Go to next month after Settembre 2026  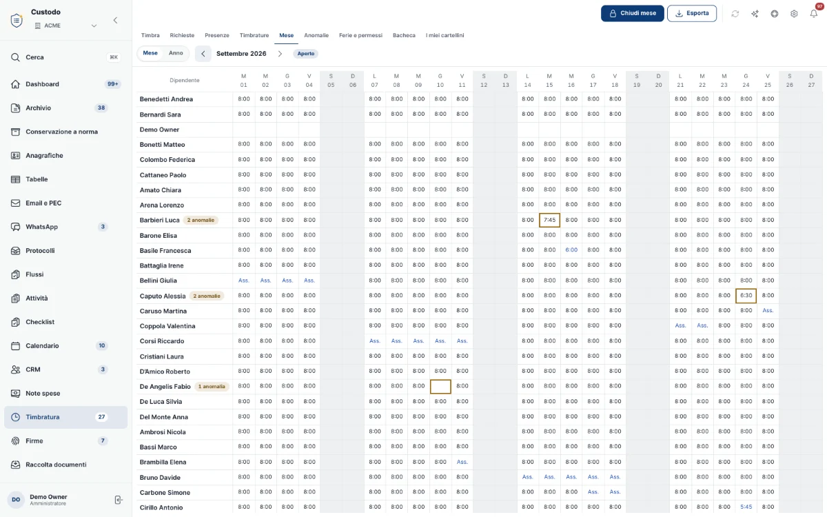tap(280, 54)
